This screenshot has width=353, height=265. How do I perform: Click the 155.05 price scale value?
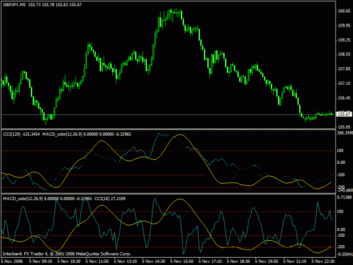[344, 127]
